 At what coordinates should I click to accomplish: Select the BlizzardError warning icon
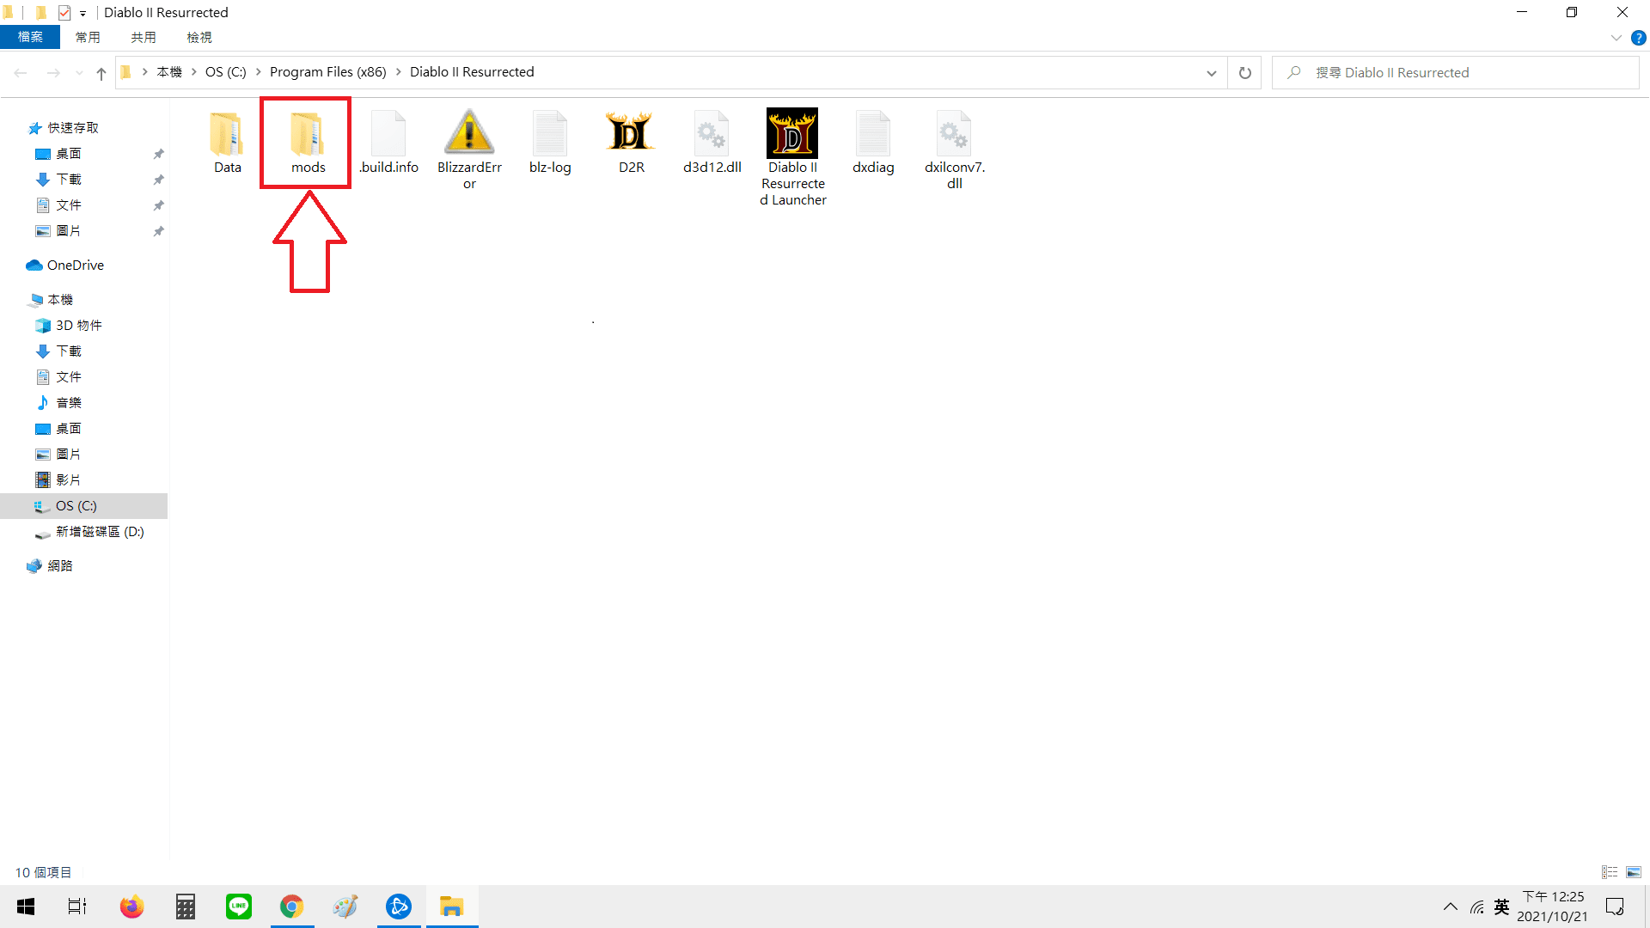pos(469,134)
